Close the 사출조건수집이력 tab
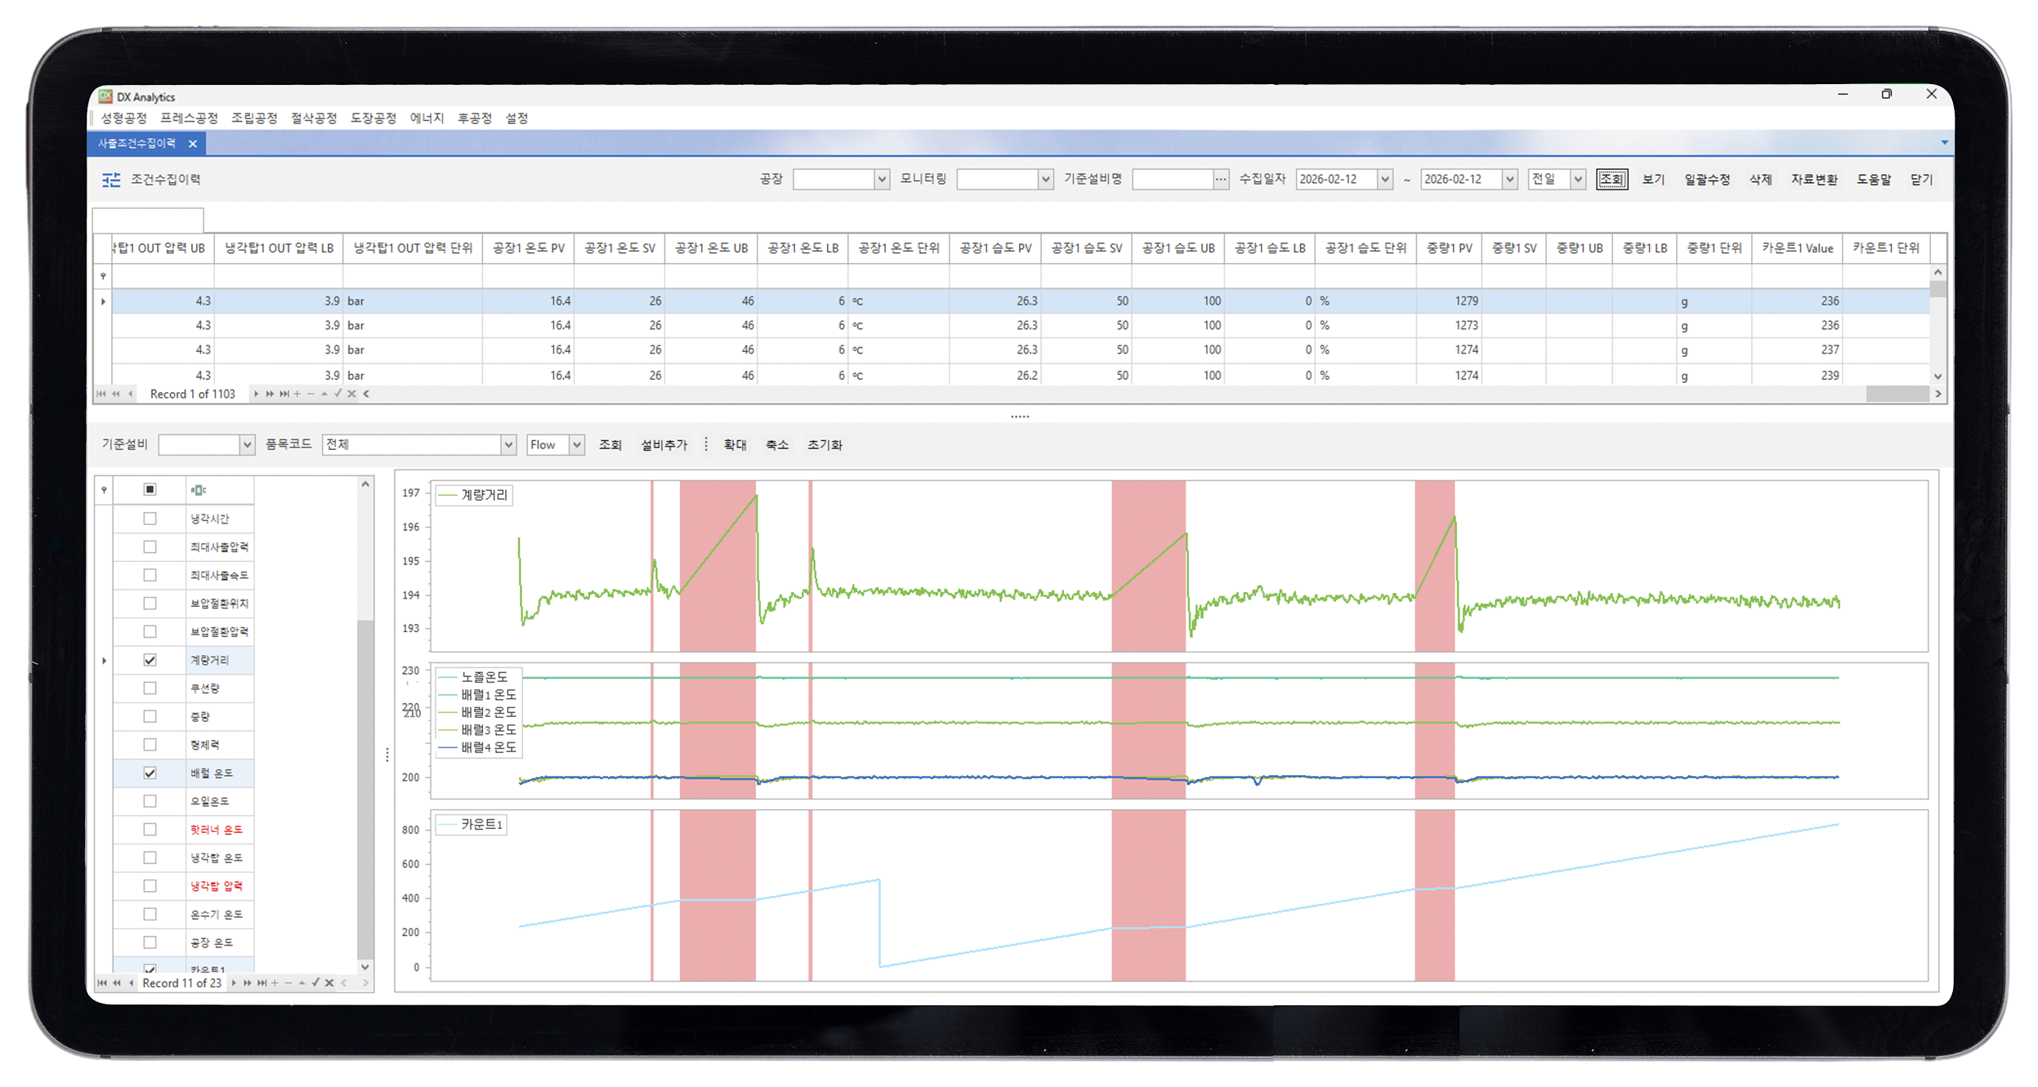This screenshot has width=2038, height=1087. (x=193, y=144)
